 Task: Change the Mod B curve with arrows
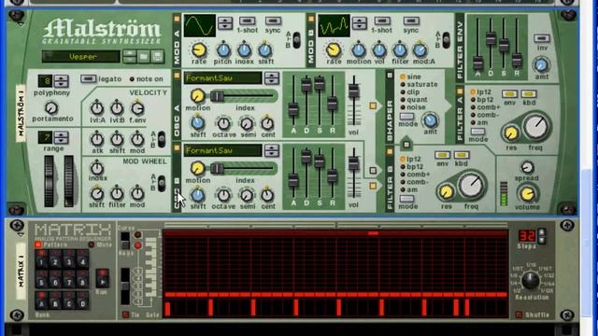tap(360, 23)
